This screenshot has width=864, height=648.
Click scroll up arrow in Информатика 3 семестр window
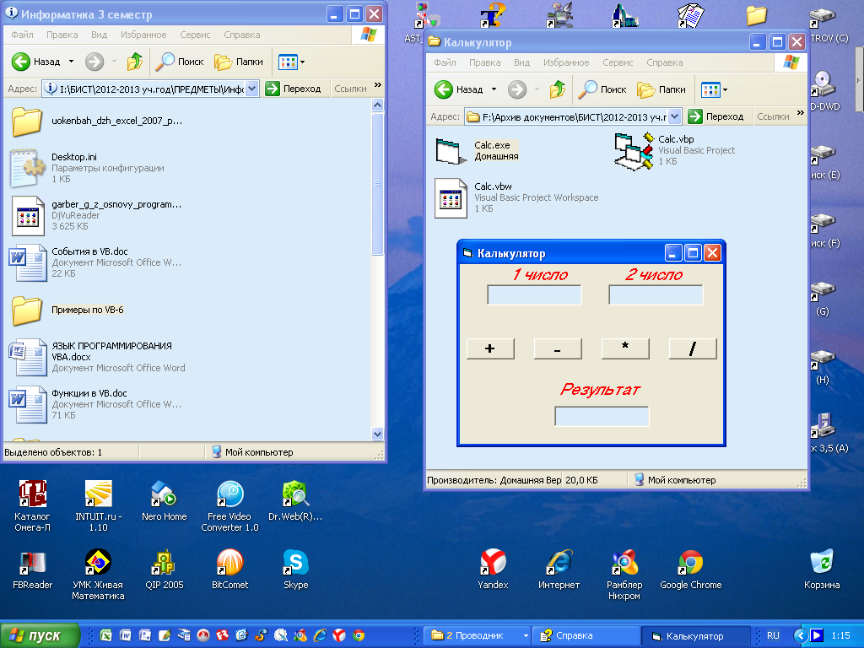tap(377, 105)
